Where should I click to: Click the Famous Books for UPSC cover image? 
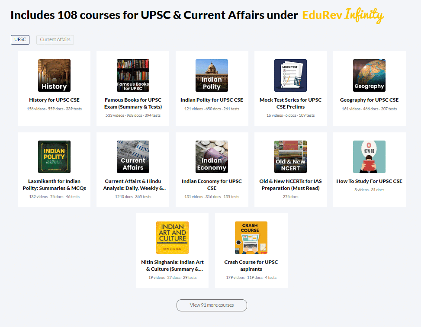pos(133,75)
